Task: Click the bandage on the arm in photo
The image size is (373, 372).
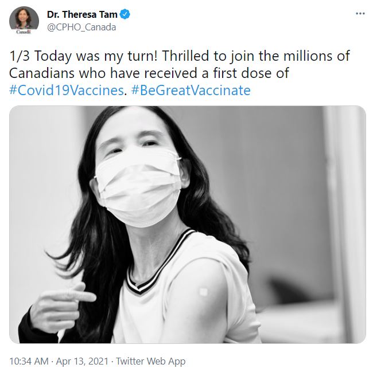Action: tap(204, 292)
